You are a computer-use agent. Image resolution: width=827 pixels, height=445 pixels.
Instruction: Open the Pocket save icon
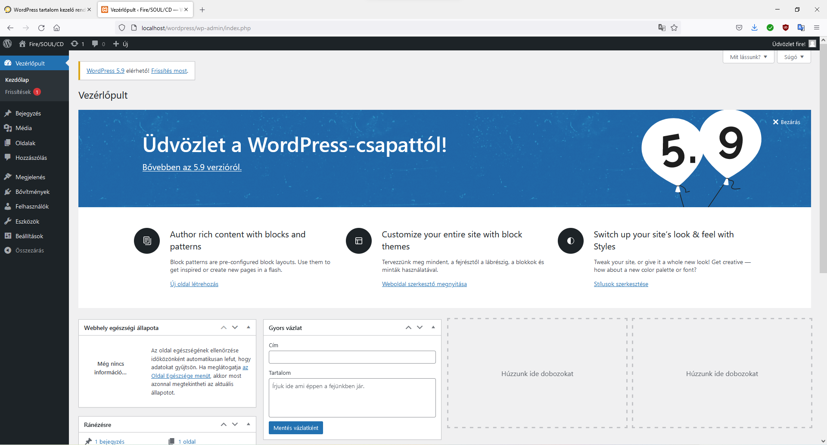tap(739, 28)
